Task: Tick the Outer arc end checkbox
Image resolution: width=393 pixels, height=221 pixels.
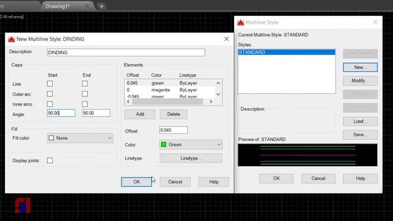Action: (85, 94)
